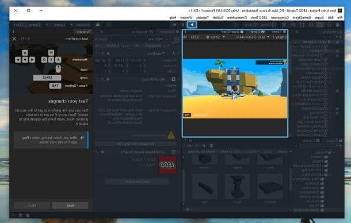Click the yellow warning icon in the Inspector

coord(171,135)
